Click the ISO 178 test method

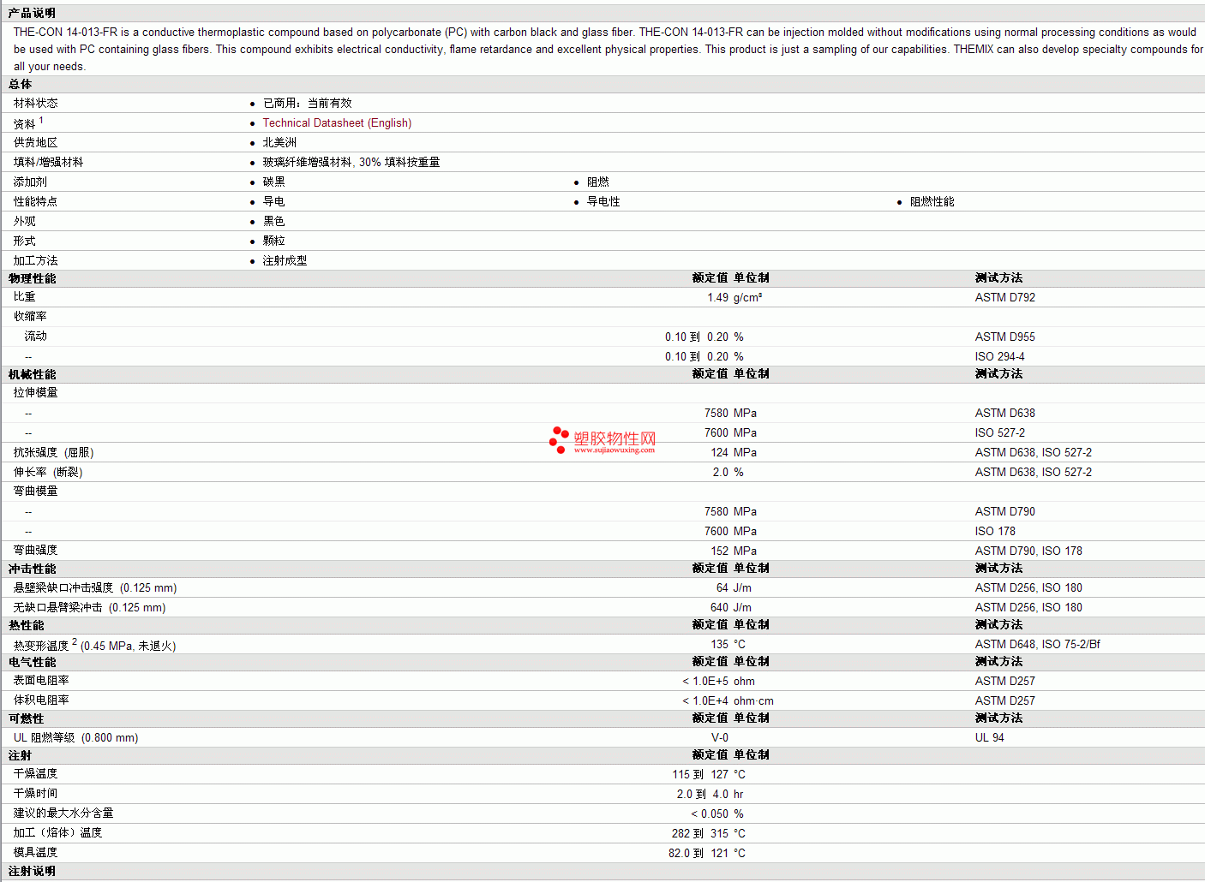pos(994,531)
